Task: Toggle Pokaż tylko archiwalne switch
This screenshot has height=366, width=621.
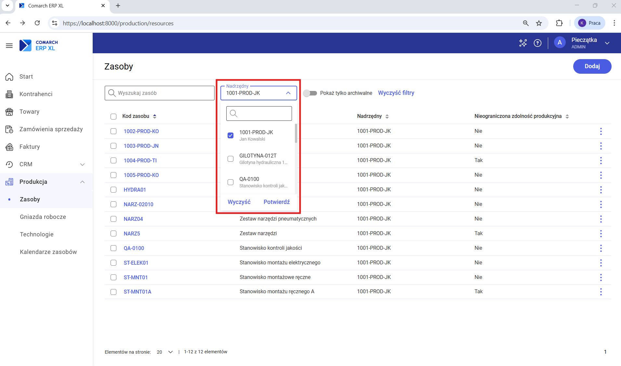Action: coord(310,93)
